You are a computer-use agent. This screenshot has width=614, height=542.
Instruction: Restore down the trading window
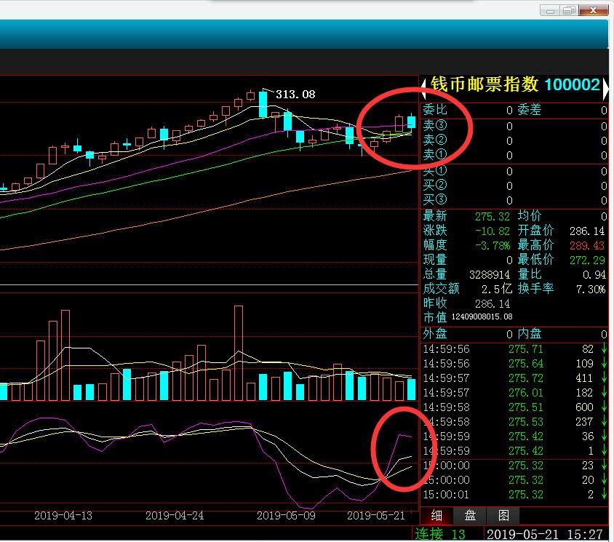[569, 11]
